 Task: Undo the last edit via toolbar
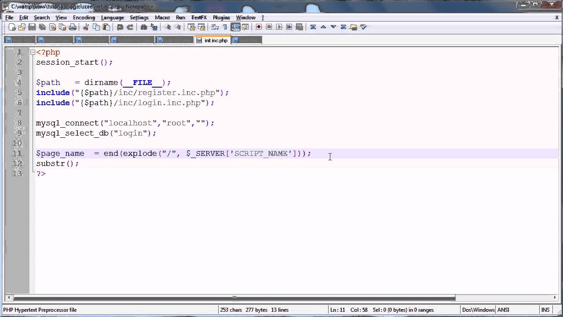[120, 27]
